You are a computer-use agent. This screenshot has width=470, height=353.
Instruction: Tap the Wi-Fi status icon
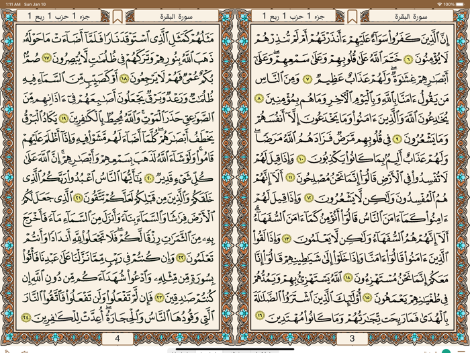coord(440,4)
